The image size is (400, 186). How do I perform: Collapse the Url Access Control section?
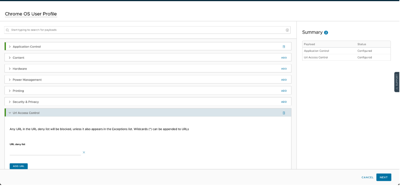[x=10, y=113]
